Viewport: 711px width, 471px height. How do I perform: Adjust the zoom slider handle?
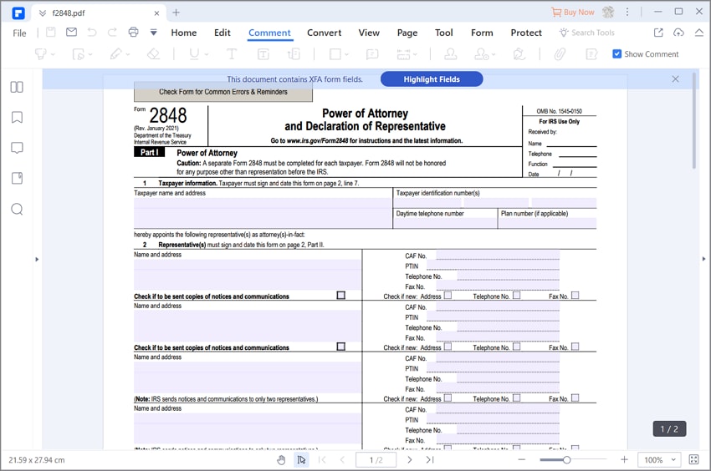[566, 460]
